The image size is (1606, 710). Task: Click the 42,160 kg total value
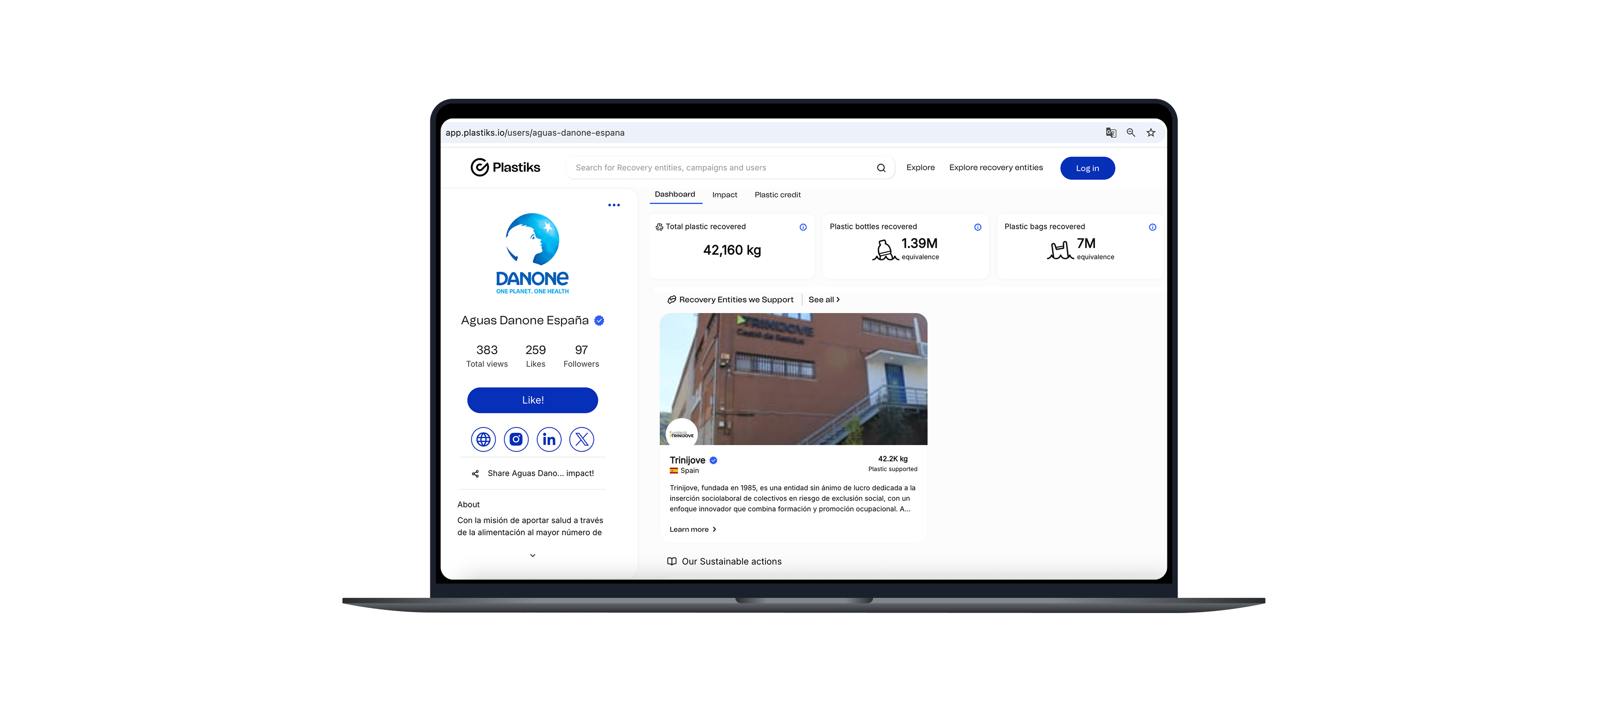tap(732, 250)
